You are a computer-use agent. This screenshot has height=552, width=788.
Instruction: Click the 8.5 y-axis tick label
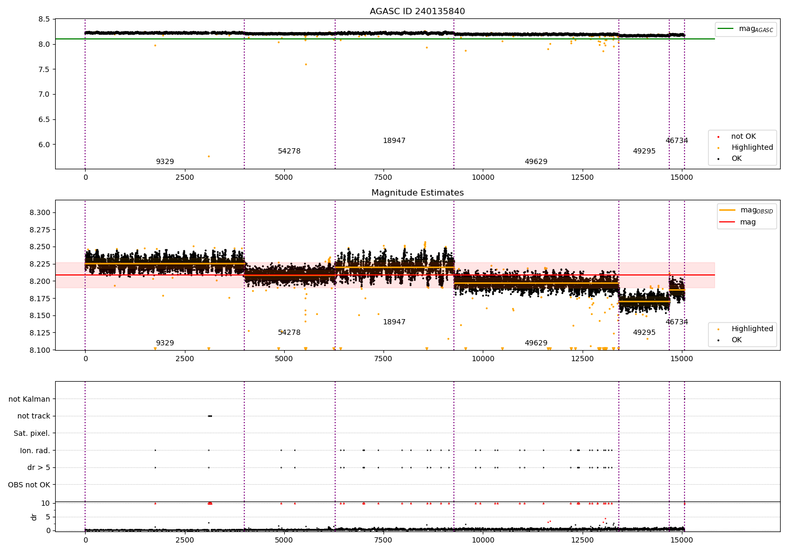pyautogui.click(x=45, y=19)
